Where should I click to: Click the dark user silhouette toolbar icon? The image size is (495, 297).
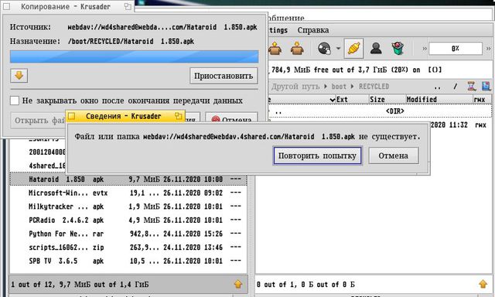(x=376, y=48)
